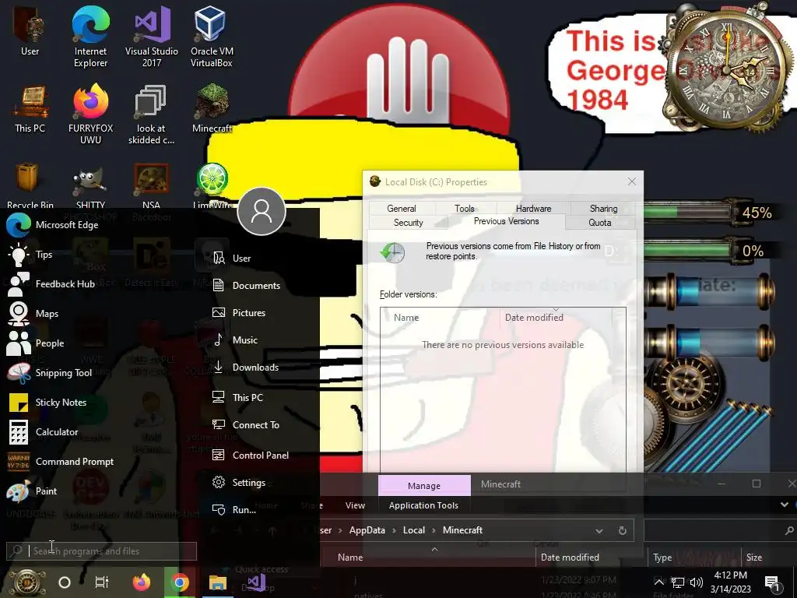Switch to the General tab
The width and height of the screenshot is (797, 598).
click(x=401, y=209)
